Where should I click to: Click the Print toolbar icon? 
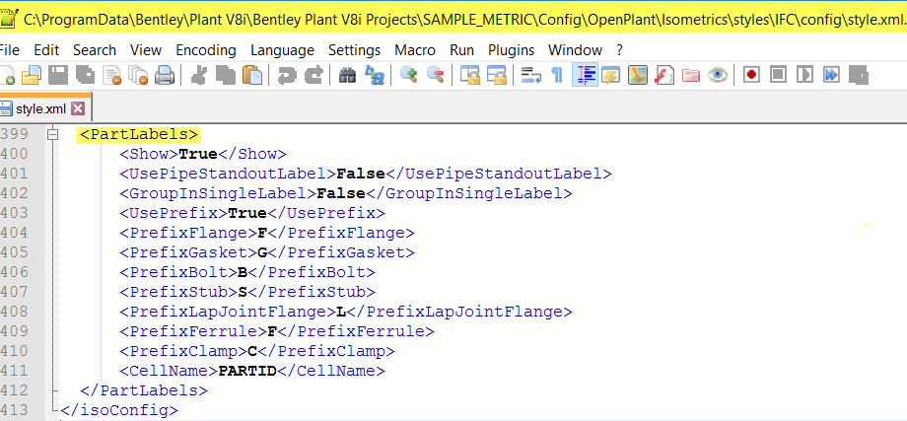coord(165,75)
